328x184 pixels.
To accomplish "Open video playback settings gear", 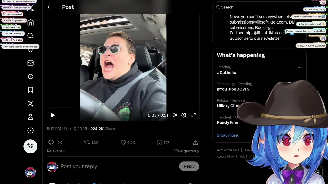I will click(x=184, y=115).
